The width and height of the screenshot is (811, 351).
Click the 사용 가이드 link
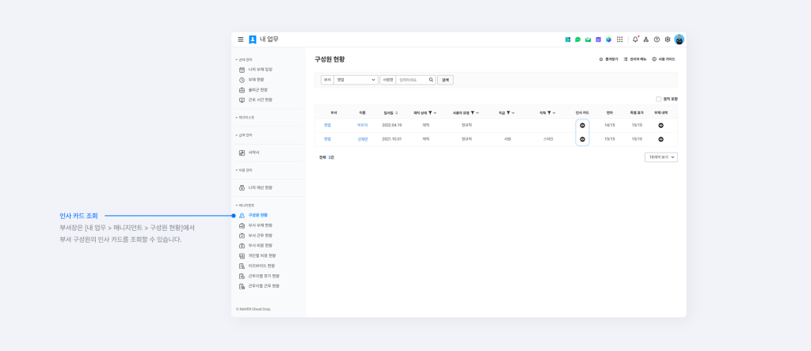[664, 59]
